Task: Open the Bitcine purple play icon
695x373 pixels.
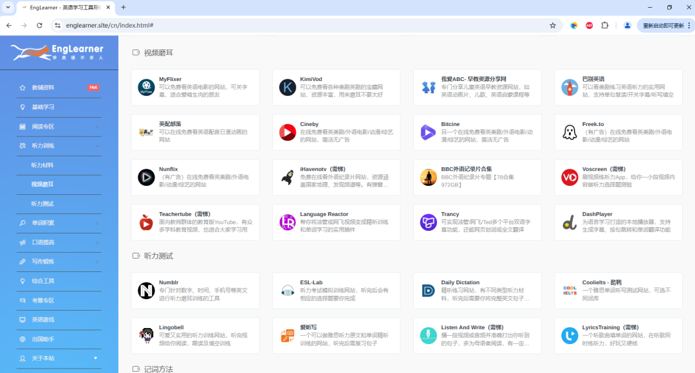Action: (428, 132)
